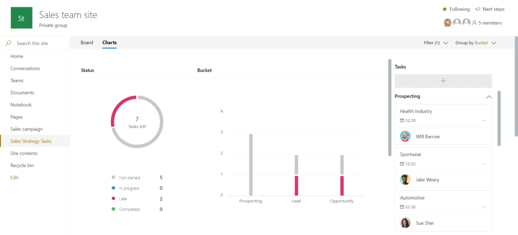Switch to the Board tab
518x235 pixels.
pyautogui.click(x=87, y=43)
